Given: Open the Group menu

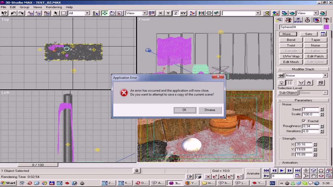Looking at the screenshot, I should point(24,7).
